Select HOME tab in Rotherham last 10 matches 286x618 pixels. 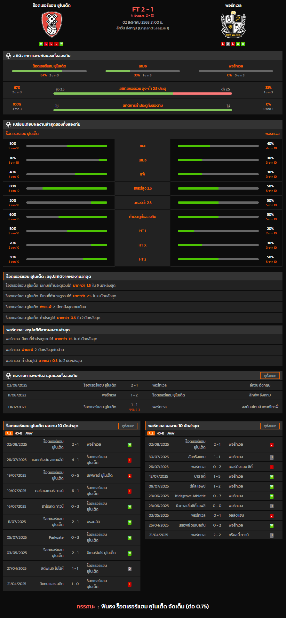pos(19,434)
